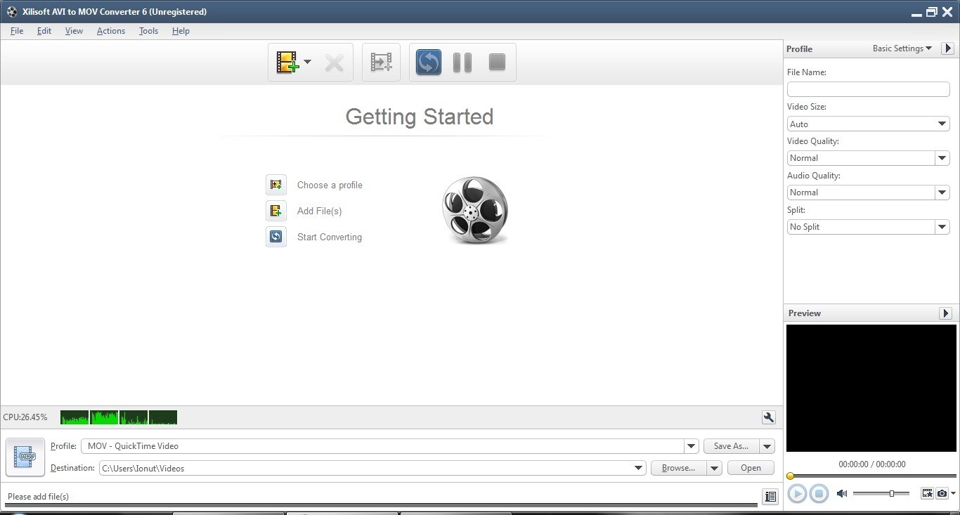
Task: Click the Add Profile clip toolbar icon
Action: 381,63
